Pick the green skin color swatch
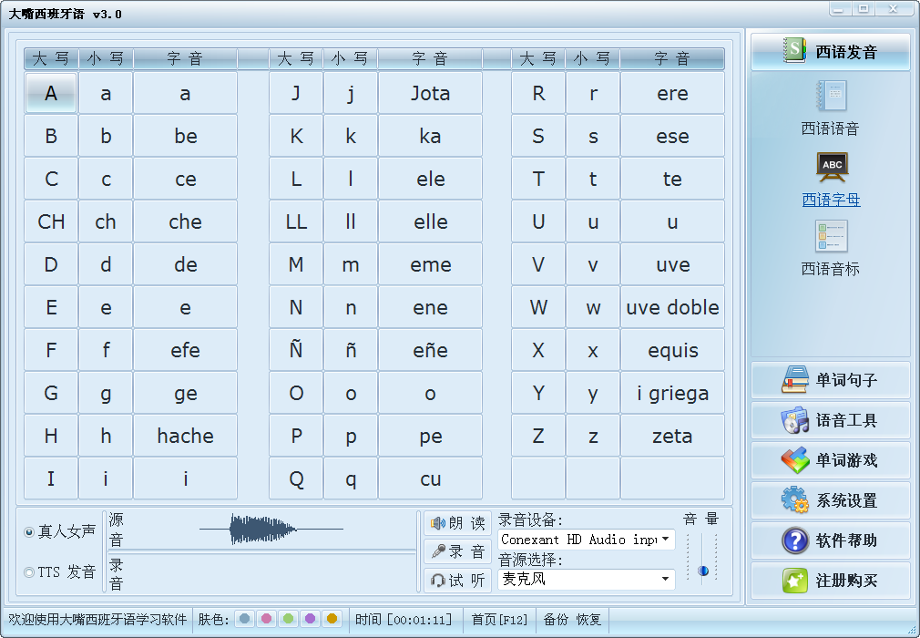 [x=288, y=619]
